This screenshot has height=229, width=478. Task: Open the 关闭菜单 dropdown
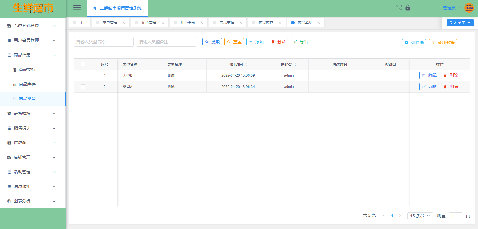[x=460, y=23]
